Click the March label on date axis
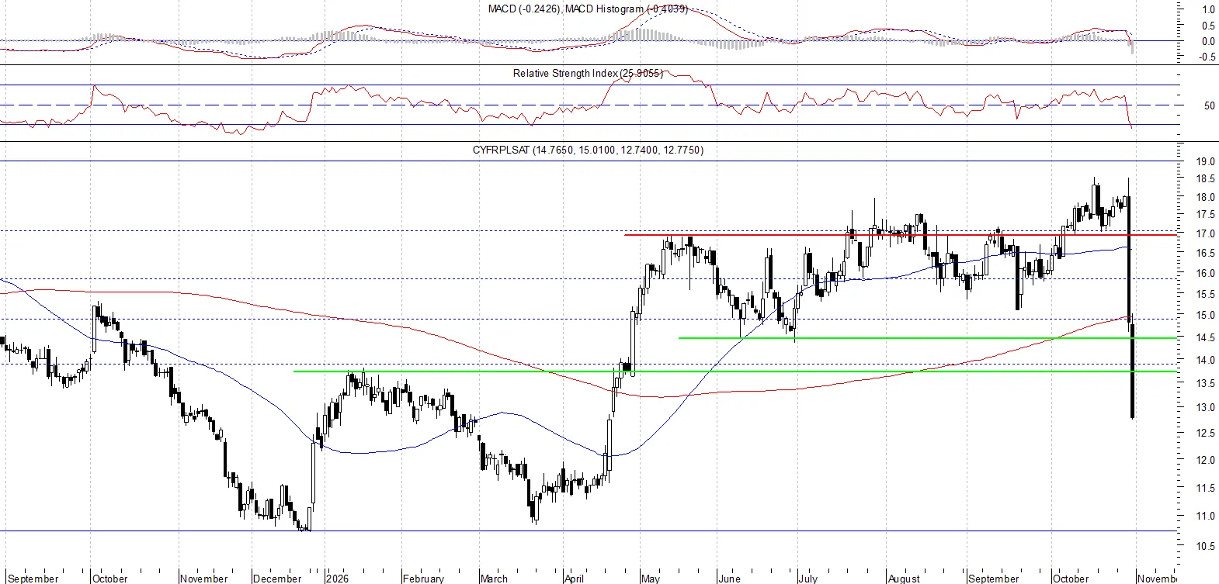1219x584 pixels. 494,578
